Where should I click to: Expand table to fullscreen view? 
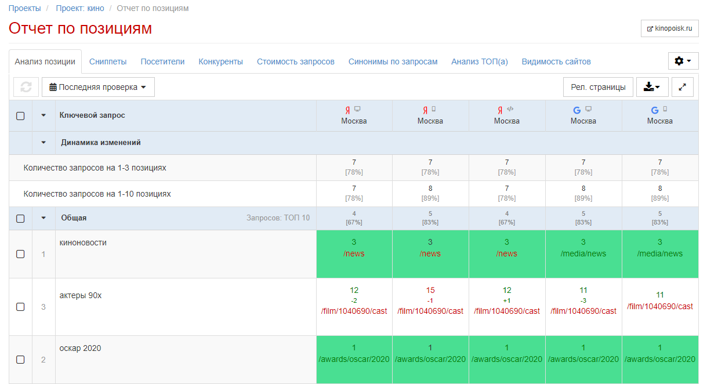(x=682, y=87)
